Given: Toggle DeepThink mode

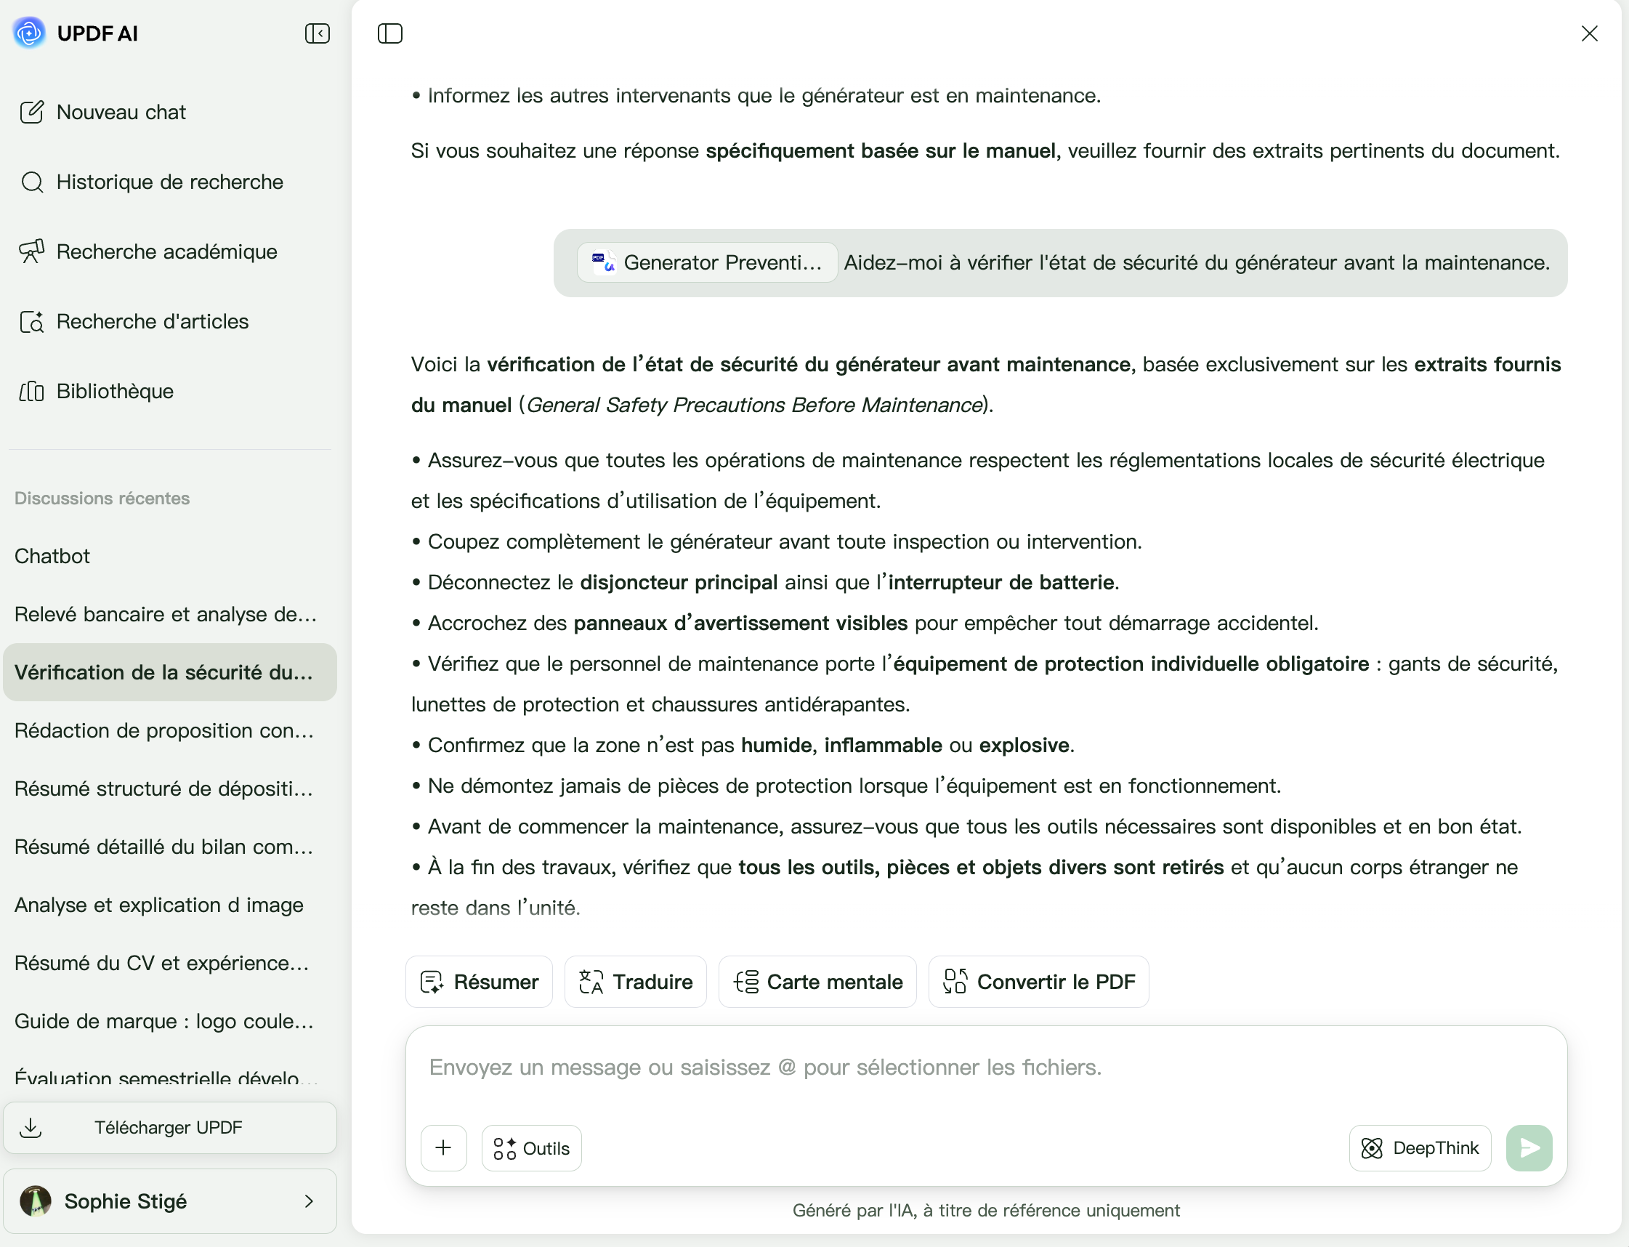Looking at the screenshot, I should [1420, 1148].
